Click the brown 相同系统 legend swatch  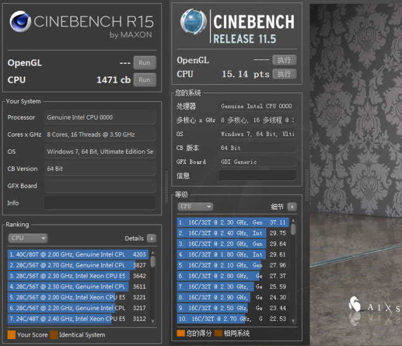218,333
